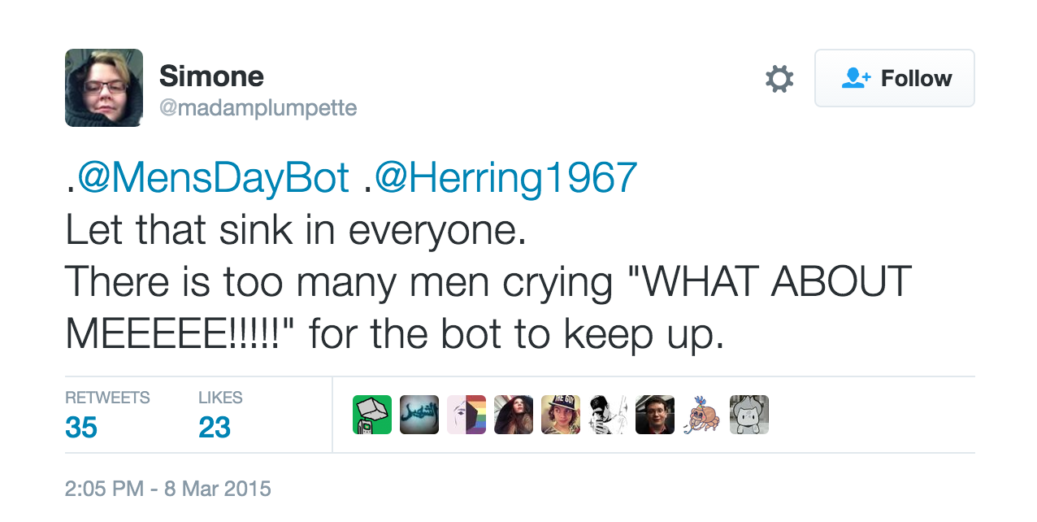
Task: View the 35 retweets list
Action: pyautogui.click(x=81, y=427)
